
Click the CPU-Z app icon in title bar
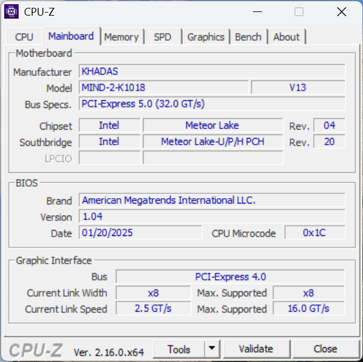(x=11, y=11)
